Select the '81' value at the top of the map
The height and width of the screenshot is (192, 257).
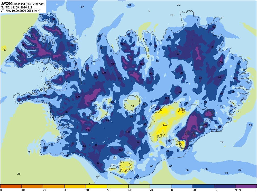(x=130, y=5)
